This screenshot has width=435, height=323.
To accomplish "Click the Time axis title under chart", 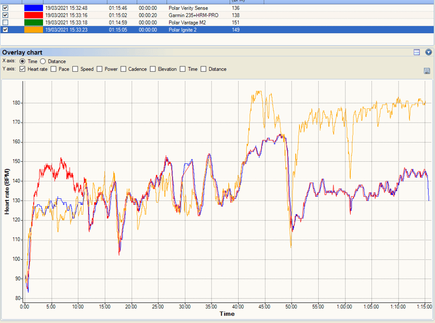I will [227, 314].
